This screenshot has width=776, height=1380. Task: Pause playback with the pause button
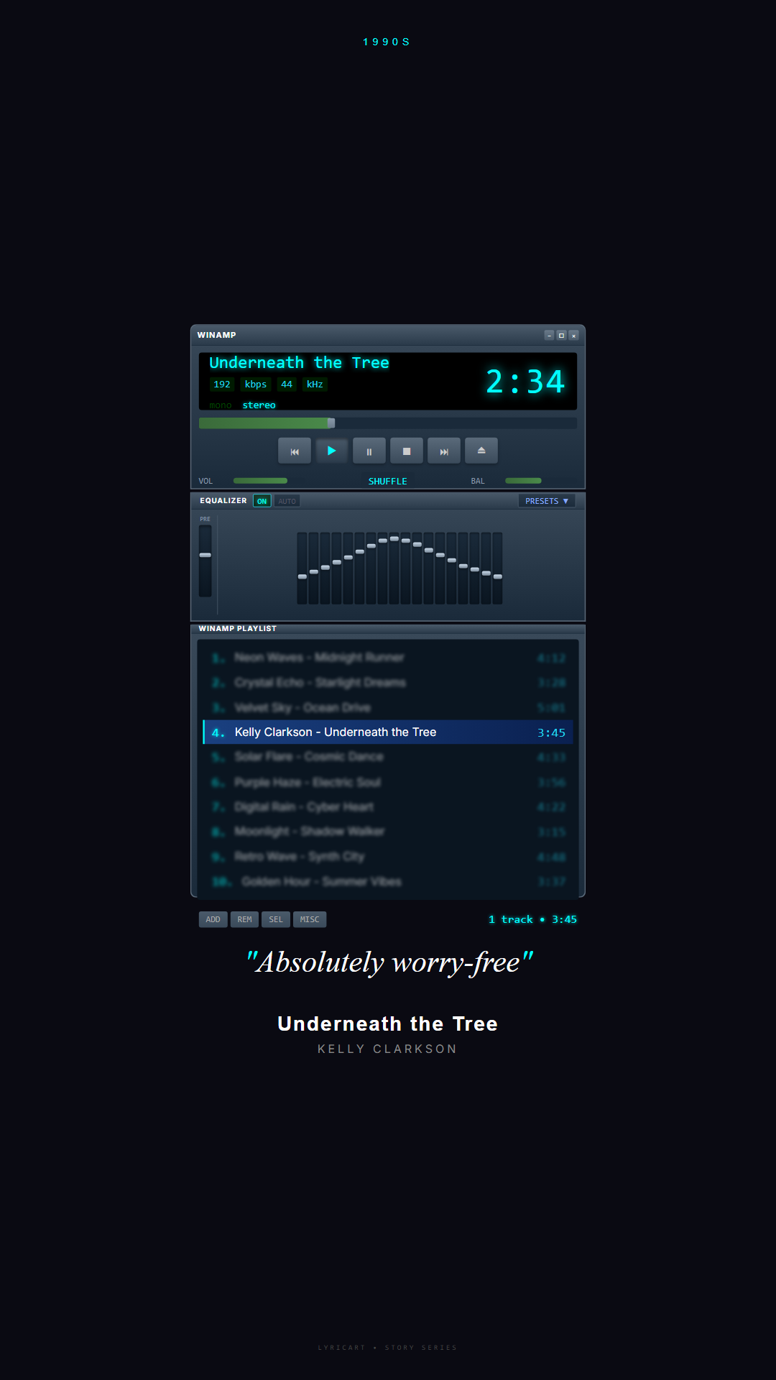369,451
